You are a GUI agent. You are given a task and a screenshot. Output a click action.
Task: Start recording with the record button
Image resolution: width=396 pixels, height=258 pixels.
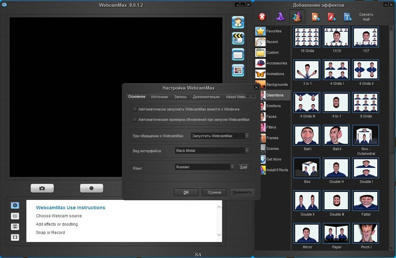click(x=91, y=188)
